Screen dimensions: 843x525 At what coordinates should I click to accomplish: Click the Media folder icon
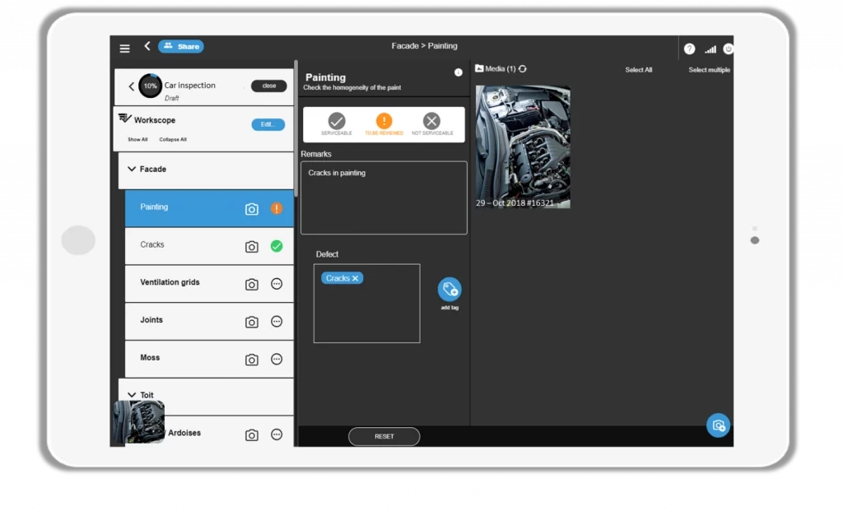point(479,68)
